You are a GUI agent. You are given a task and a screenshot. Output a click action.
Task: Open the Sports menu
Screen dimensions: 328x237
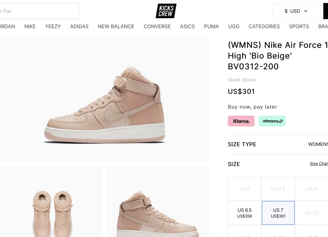[299, 26]
